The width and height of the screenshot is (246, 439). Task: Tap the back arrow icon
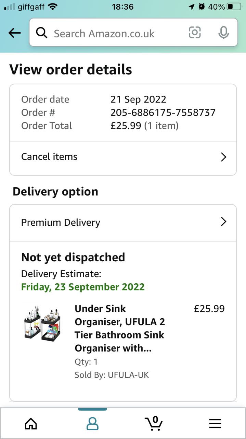[14, 33]
